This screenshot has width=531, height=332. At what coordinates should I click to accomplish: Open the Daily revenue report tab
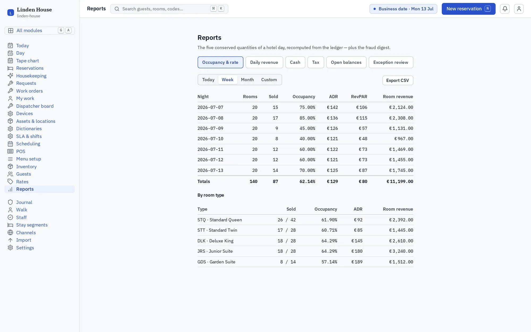[264, 62]
